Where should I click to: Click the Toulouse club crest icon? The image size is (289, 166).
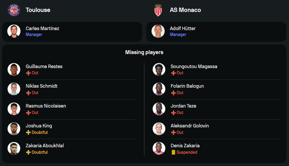click(14, 10)
